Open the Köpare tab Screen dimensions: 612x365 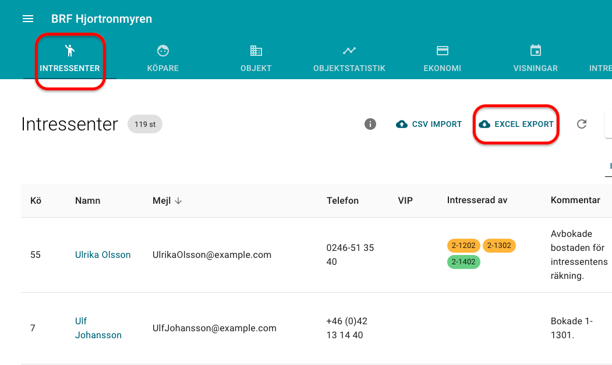click(163, 59)
